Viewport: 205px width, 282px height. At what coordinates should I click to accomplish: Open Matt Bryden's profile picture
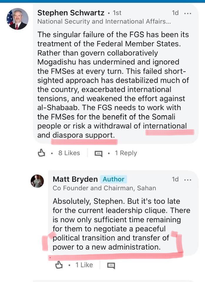pos(37,181)
